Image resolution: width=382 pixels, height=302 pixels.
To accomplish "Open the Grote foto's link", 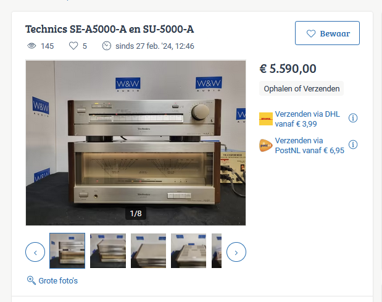I will [x=58, y=281].
